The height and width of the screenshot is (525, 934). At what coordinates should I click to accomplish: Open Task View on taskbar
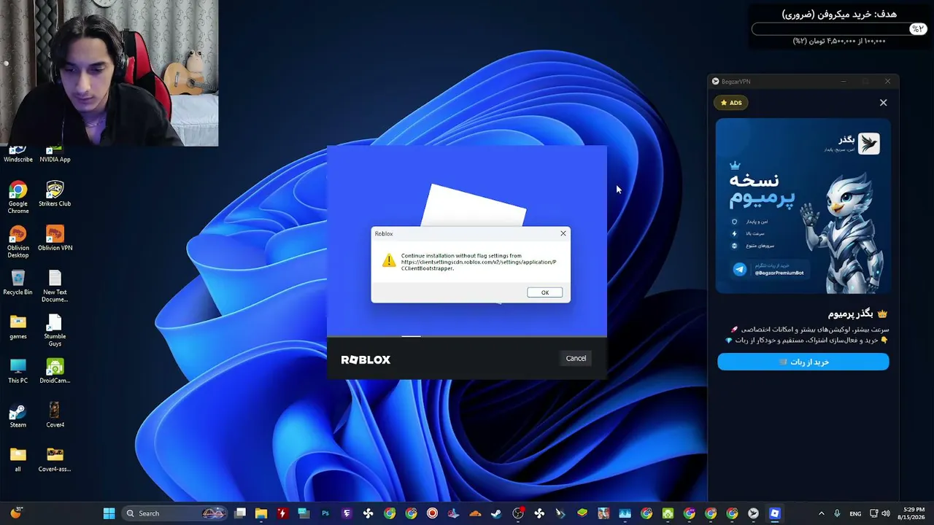240,513
